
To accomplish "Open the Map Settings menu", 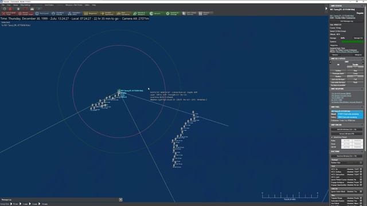I will [25, 5].
